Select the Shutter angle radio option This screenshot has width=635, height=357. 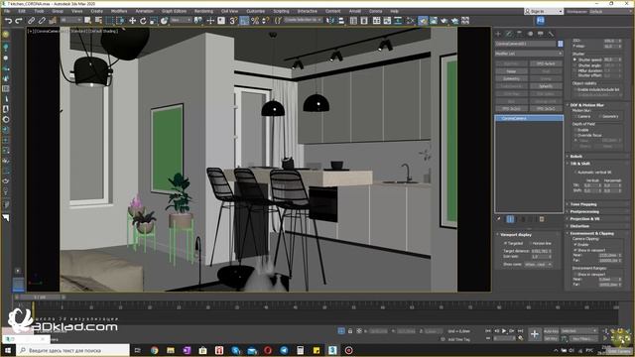[x=575, y=65]
